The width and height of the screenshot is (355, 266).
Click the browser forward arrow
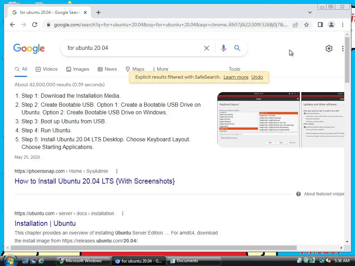(x=24, y=25)
